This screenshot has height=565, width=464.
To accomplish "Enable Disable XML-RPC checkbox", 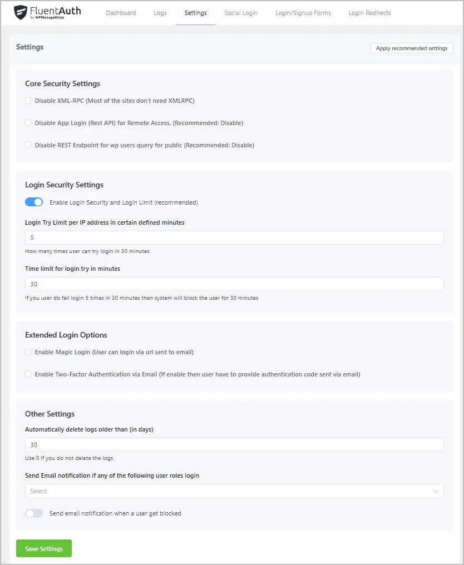I will (x=28, y=100).
